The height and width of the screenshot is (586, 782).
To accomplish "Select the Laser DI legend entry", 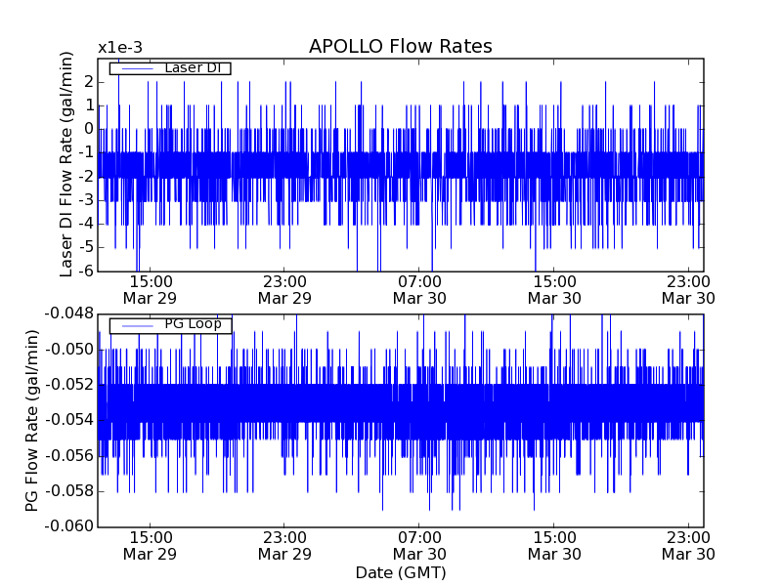I will 192,67.
